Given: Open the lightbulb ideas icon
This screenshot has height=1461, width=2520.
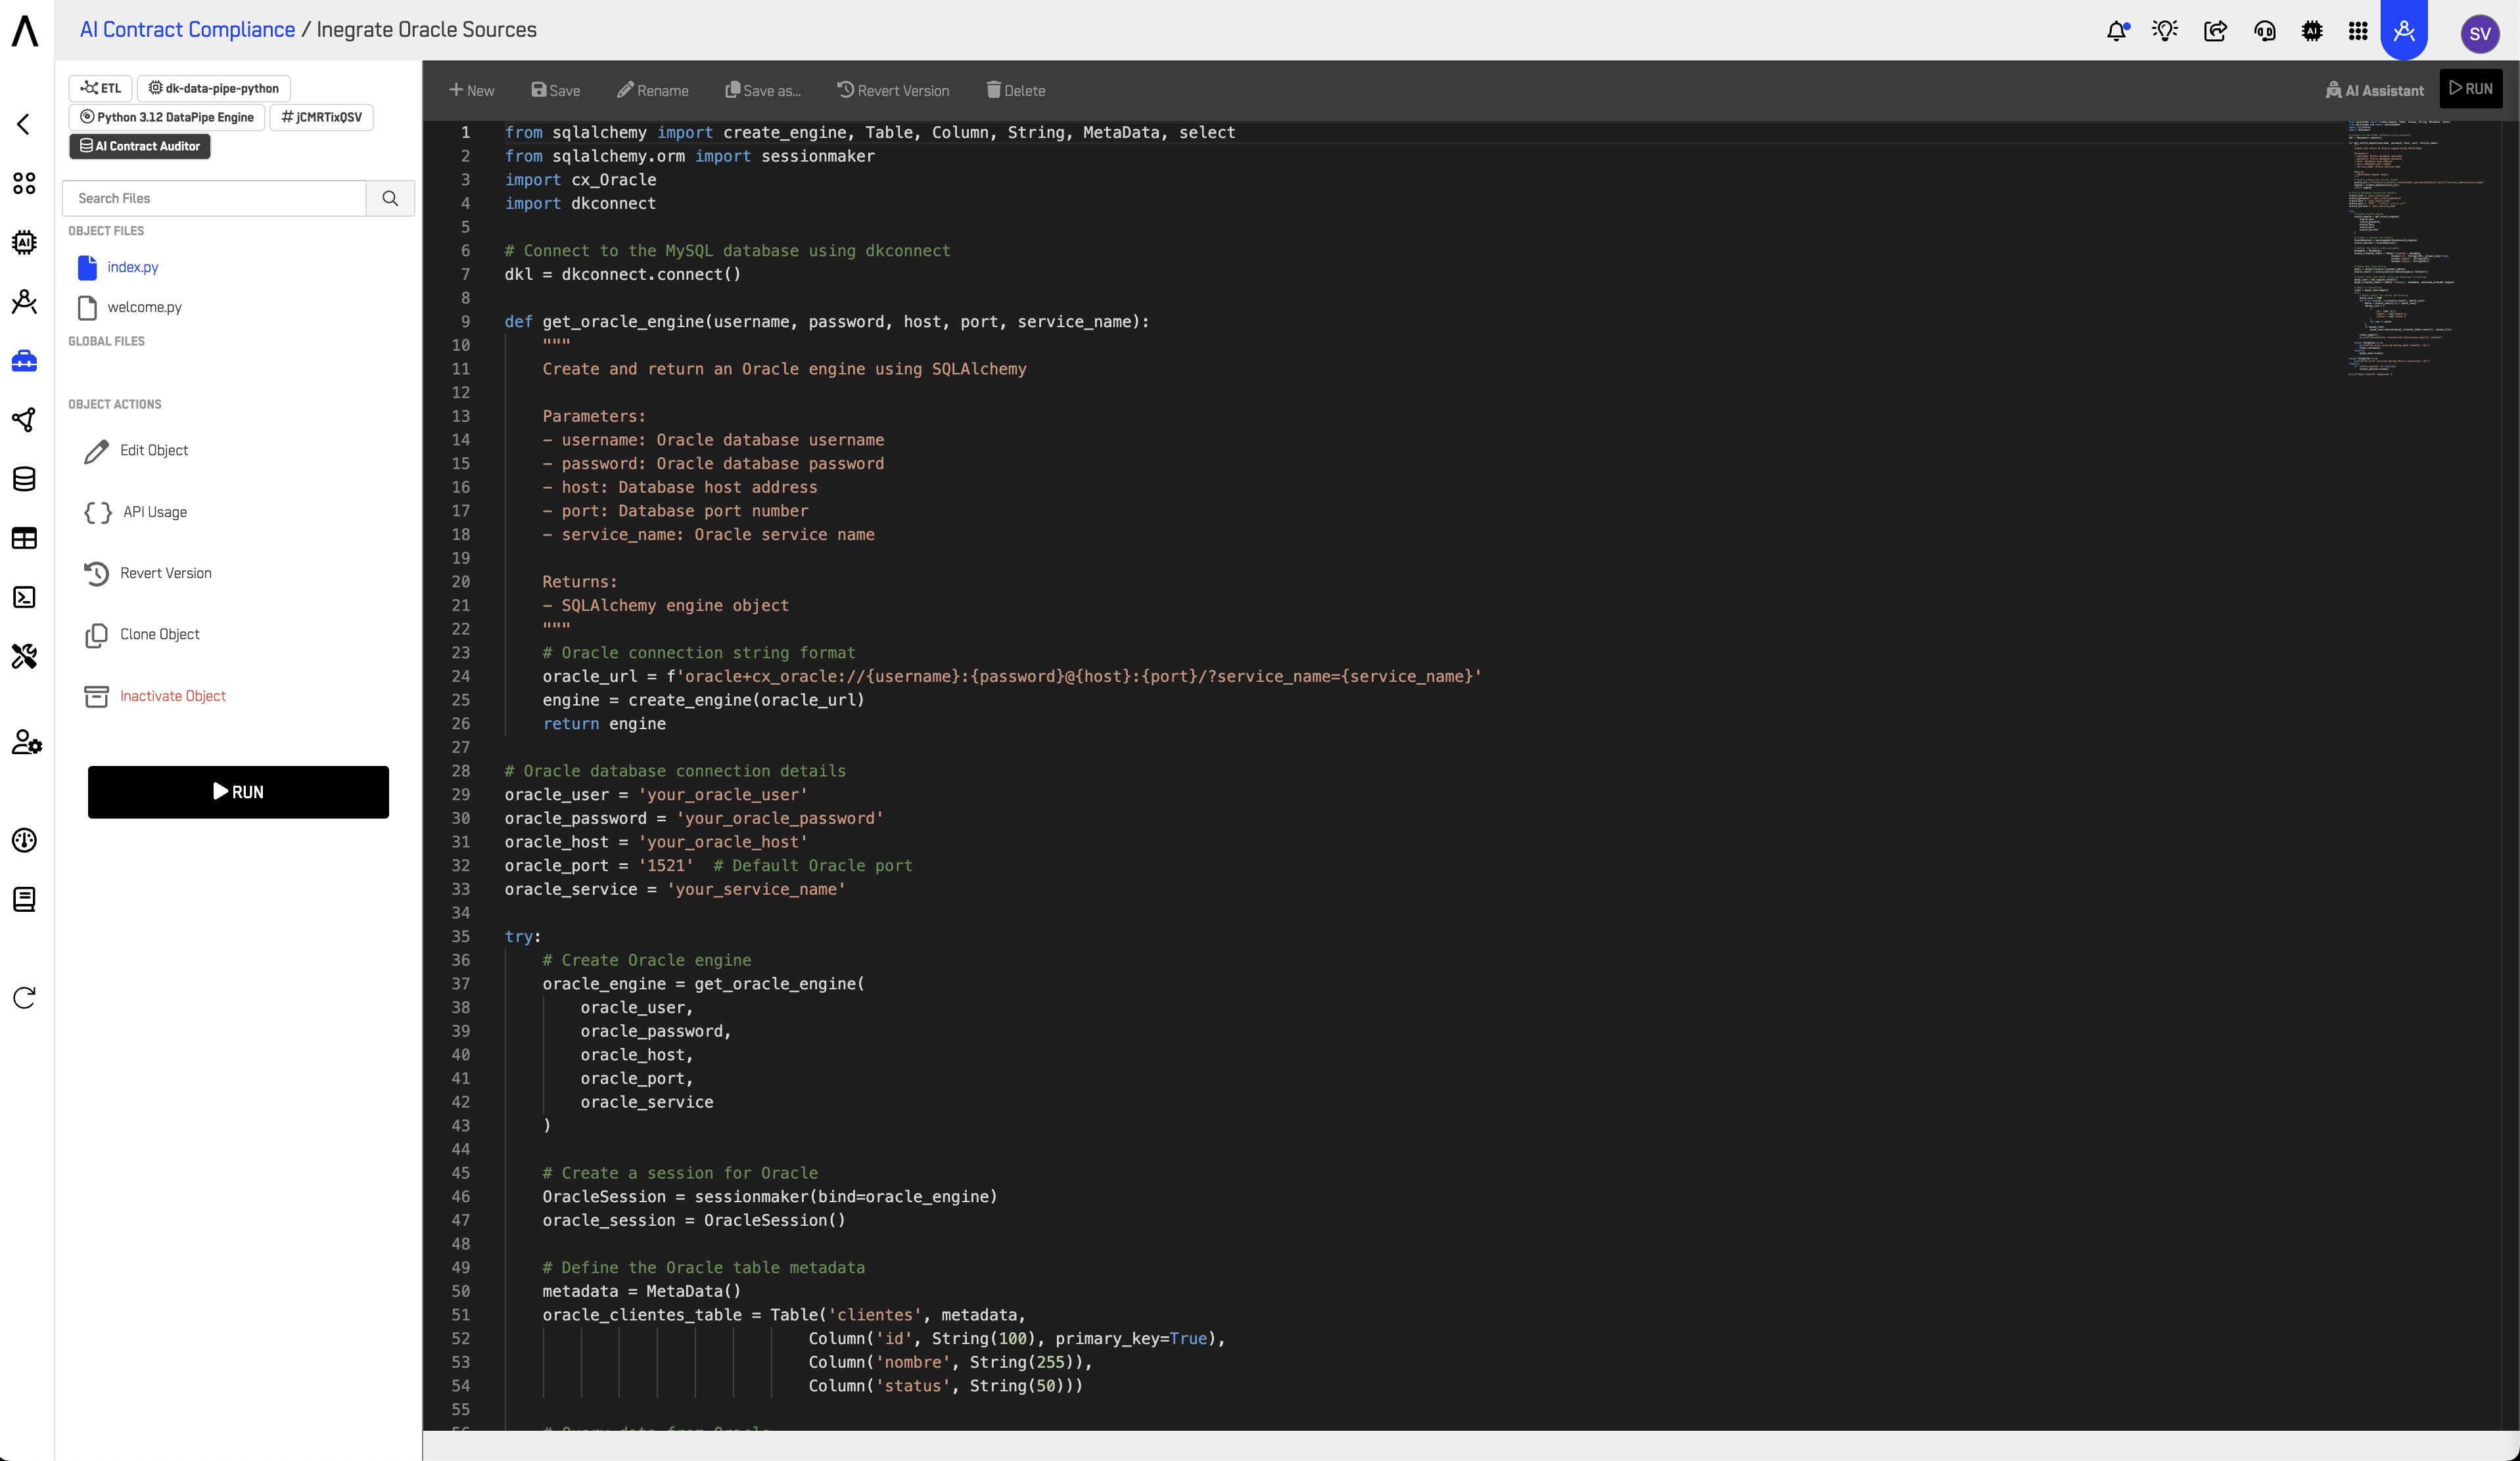Looking at the screenshot, I should (x=2165, y=31).
